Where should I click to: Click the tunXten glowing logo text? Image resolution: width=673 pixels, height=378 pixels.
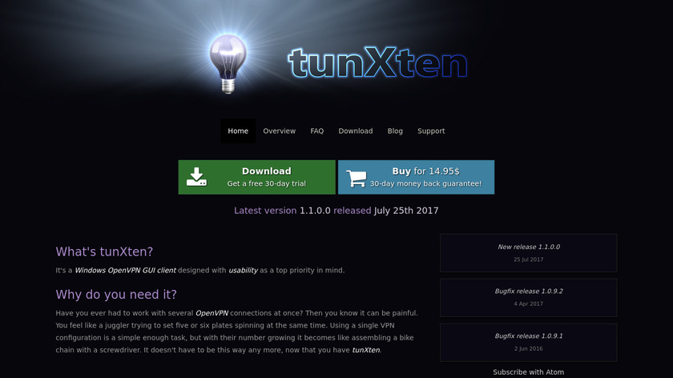point(377,62)
